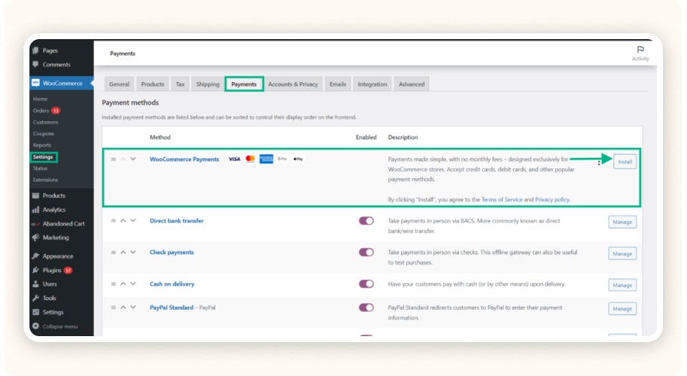
Task: Disable the Cash on delivery toggle
Action: [366, 284]
